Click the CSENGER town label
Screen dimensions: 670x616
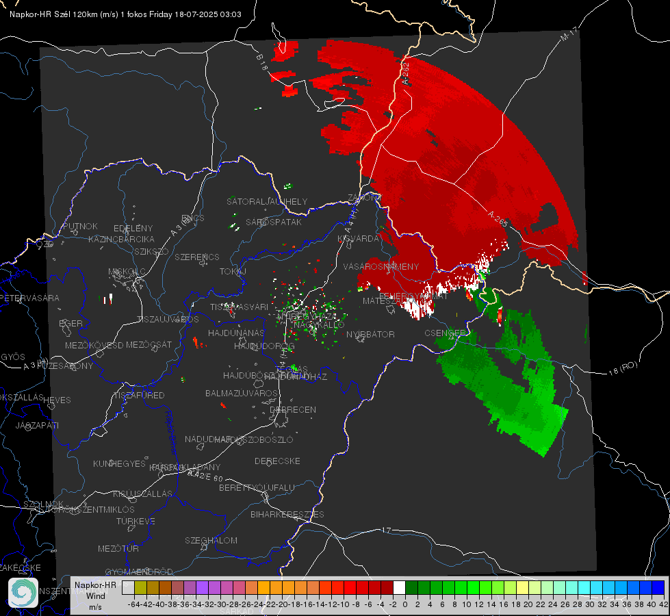(445, 333)
